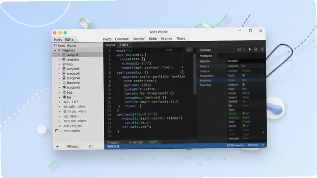Click the plus button at bottom of sidebar
The height and width of the screenshot is (178, 317).
(x=57, y=146)
